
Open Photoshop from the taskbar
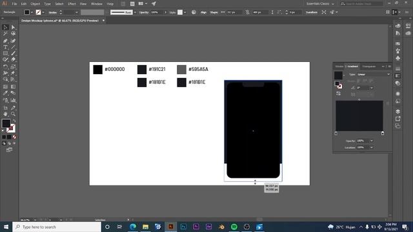point(183,227)
